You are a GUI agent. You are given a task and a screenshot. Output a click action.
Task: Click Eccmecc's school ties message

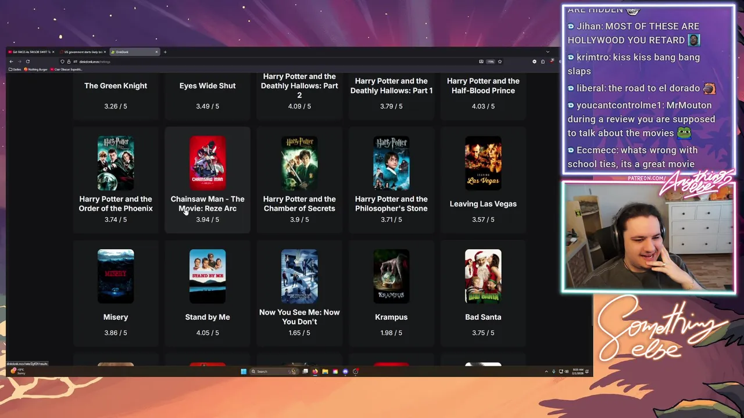632,157
